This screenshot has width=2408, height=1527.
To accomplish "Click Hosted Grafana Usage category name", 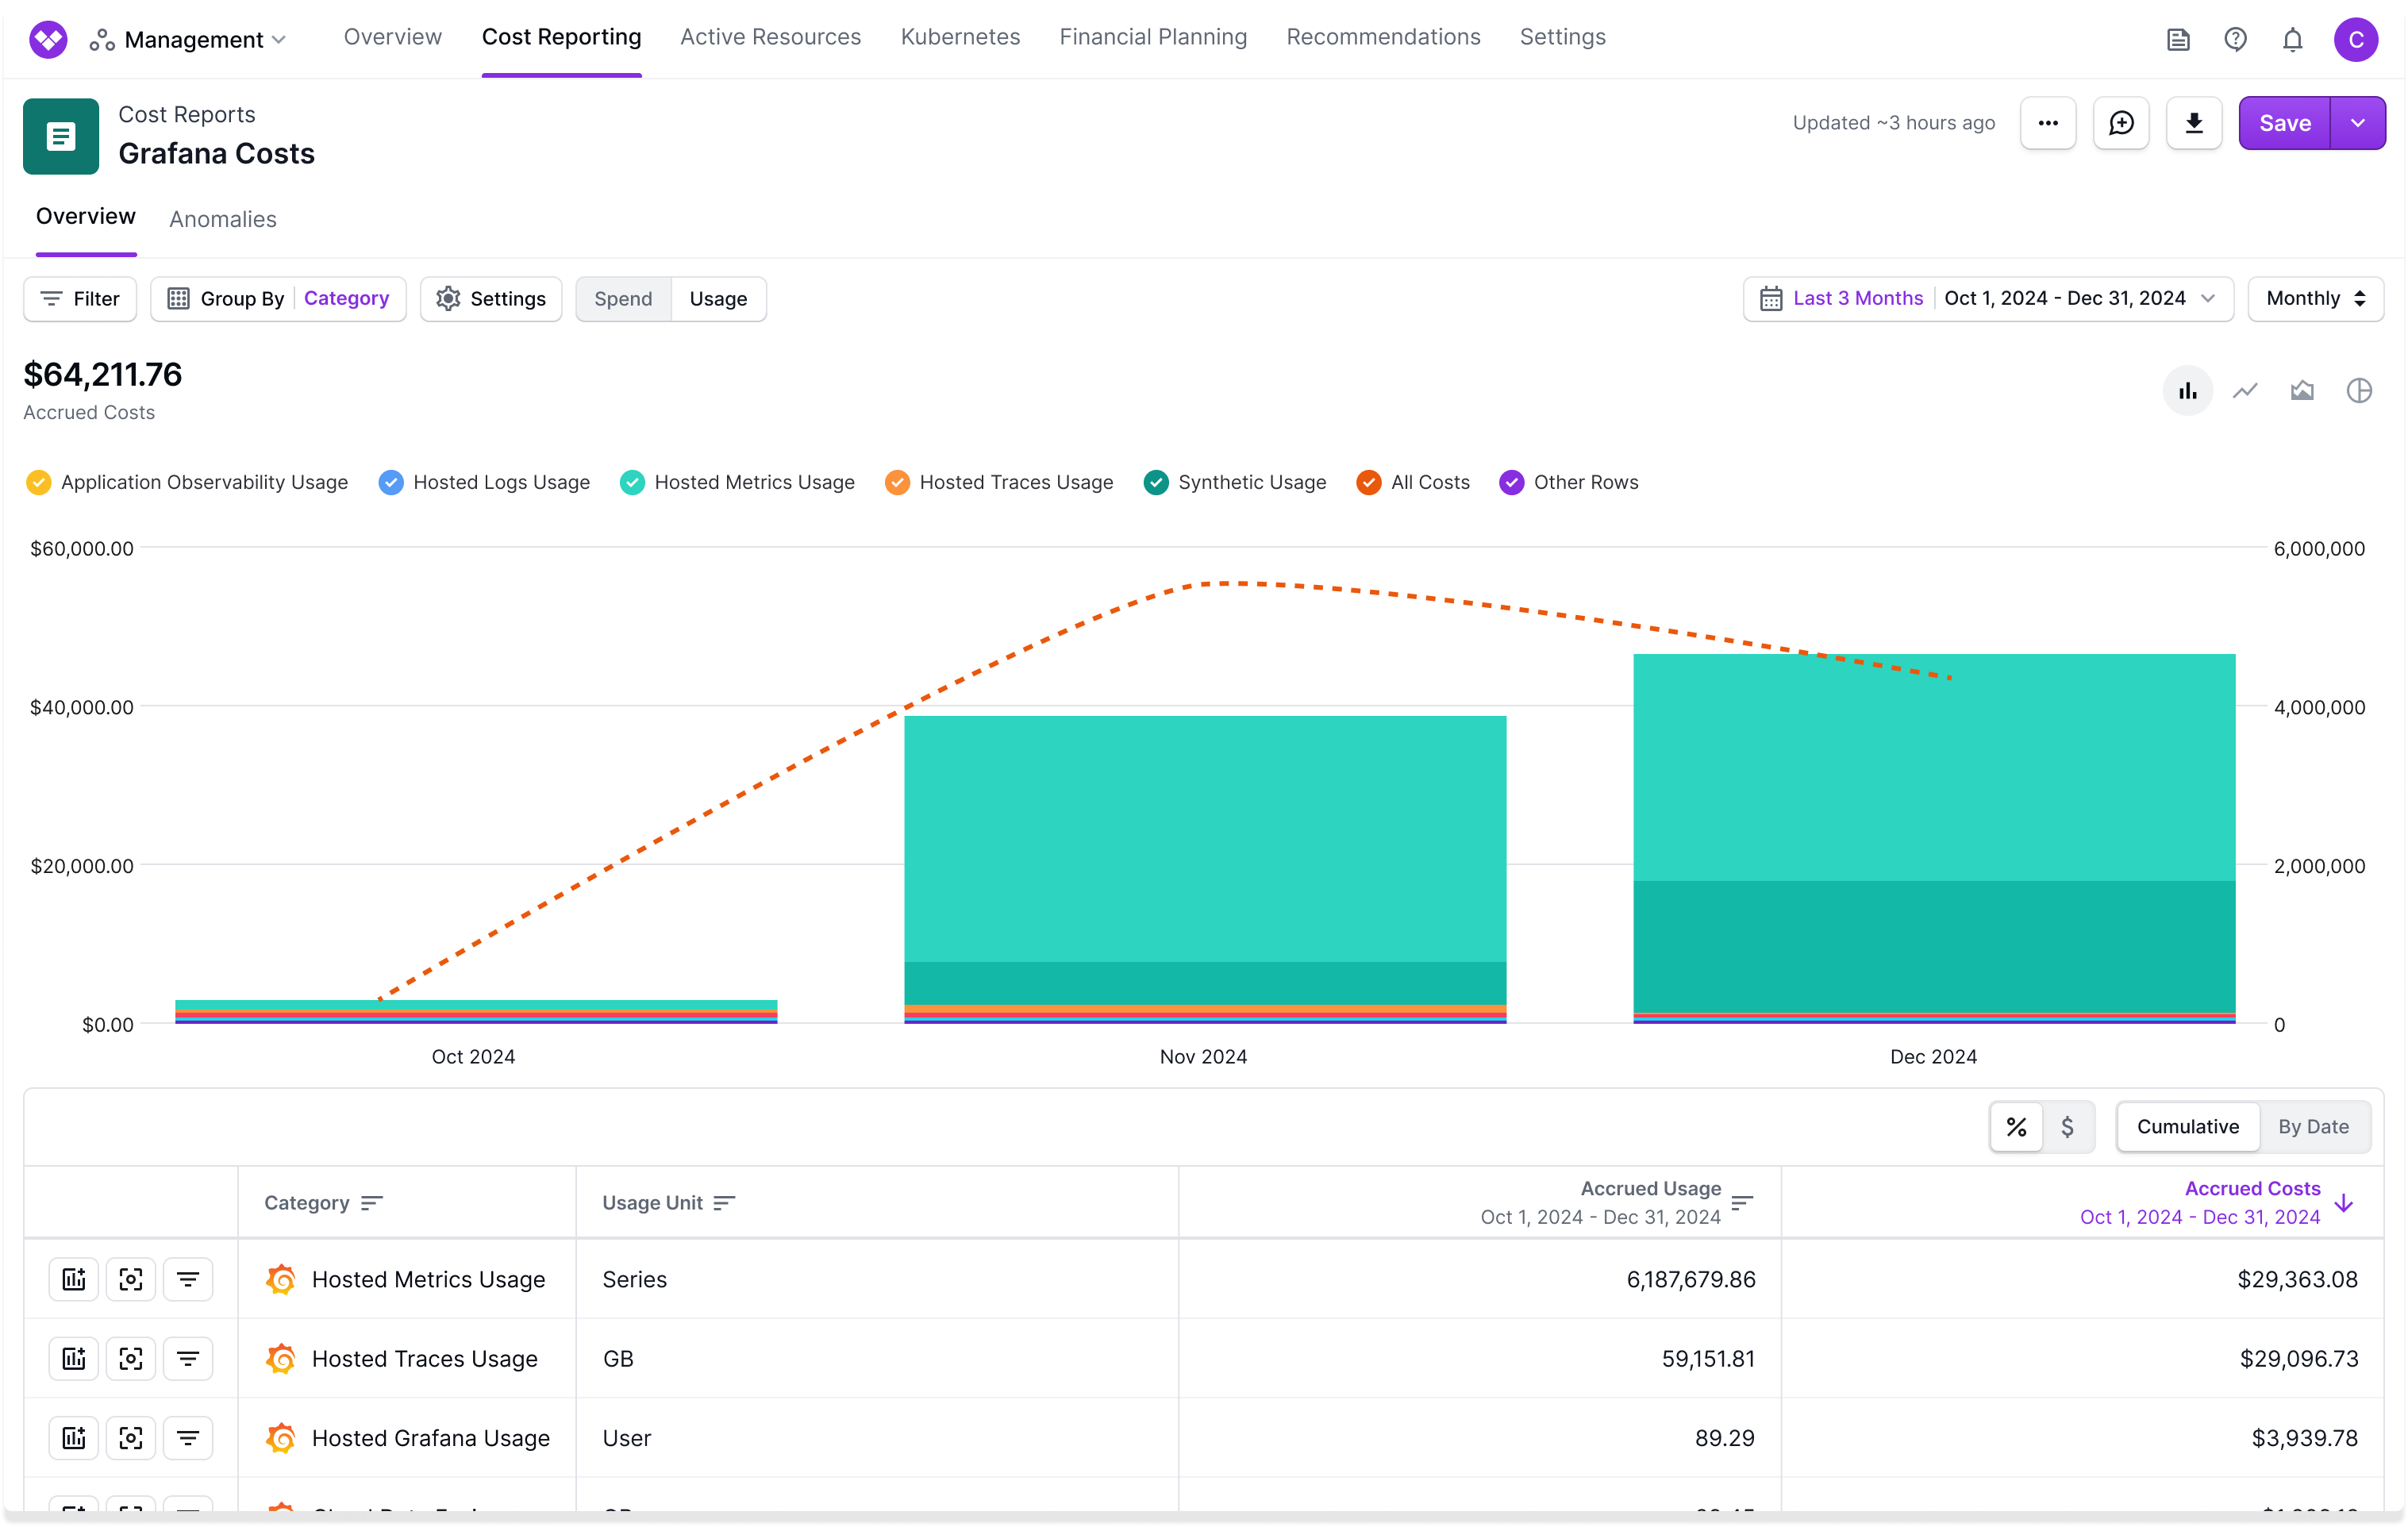I will tap(430, 1438).
